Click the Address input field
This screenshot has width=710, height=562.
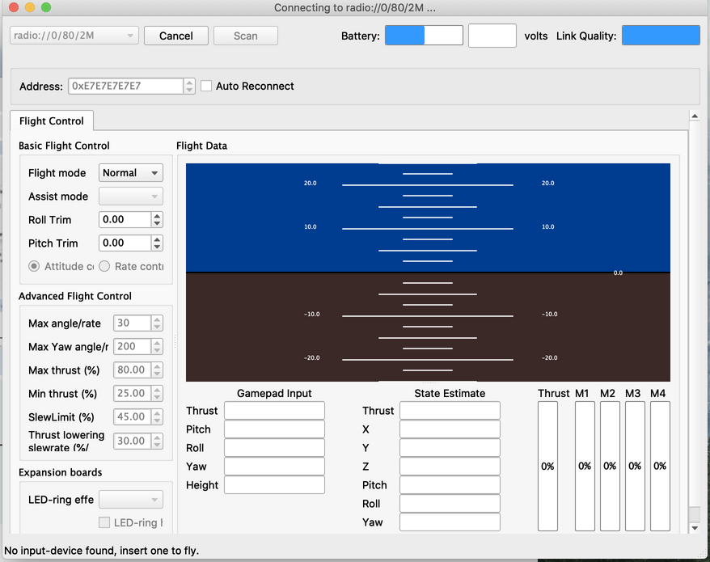click(x=125, y=86)
